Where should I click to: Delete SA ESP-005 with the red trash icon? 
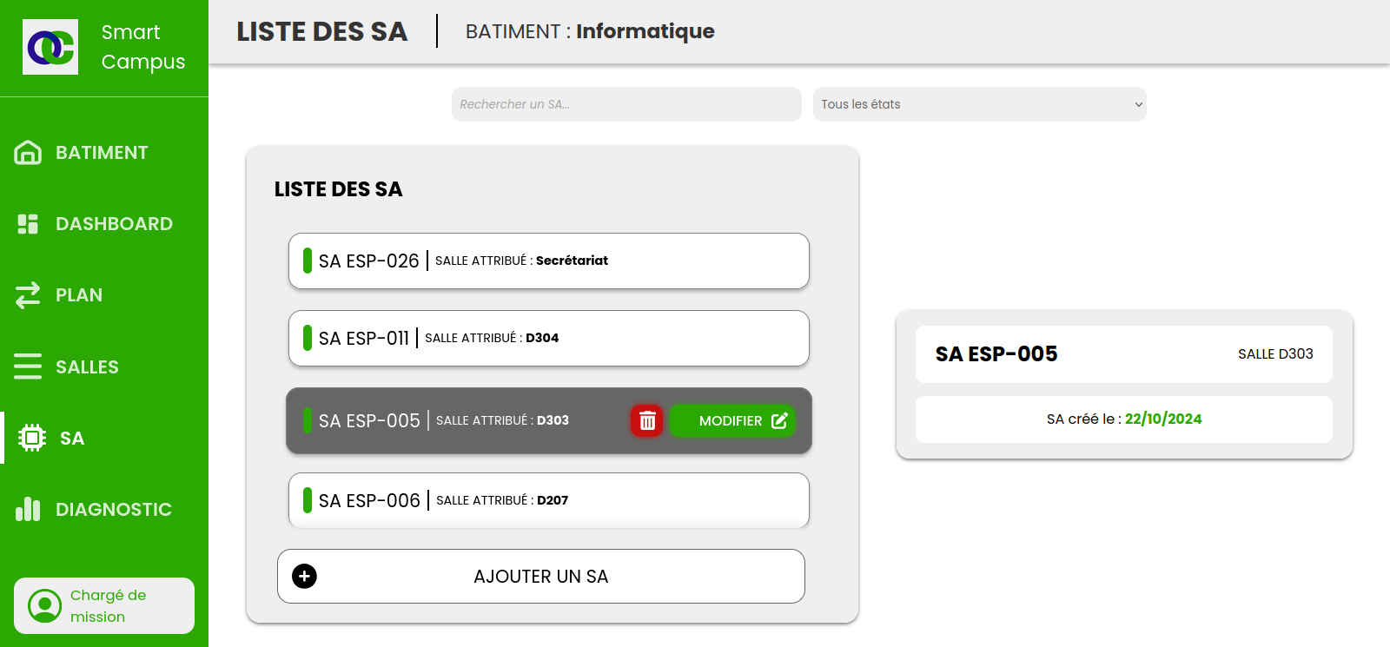(647, 421)
